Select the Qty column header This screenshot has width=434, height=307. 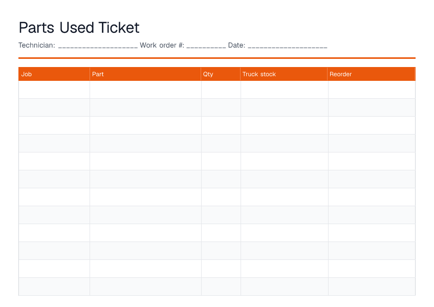[x=221, y=74]
